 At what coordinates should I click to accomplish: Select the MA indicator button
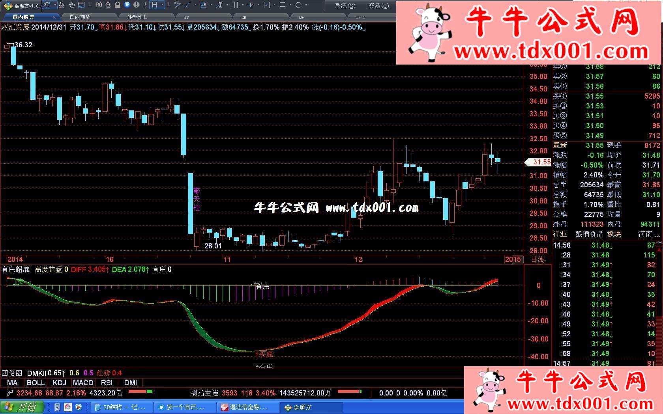pos(12,383)
